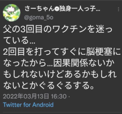Click the 16:30 time in the timestamp

click(59, 96)
